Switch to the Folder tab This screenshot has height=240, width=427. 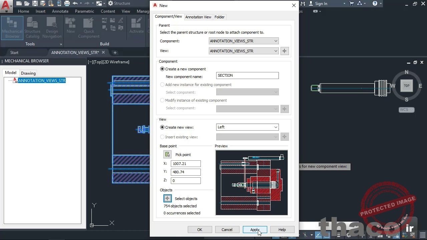coord(220,17)
